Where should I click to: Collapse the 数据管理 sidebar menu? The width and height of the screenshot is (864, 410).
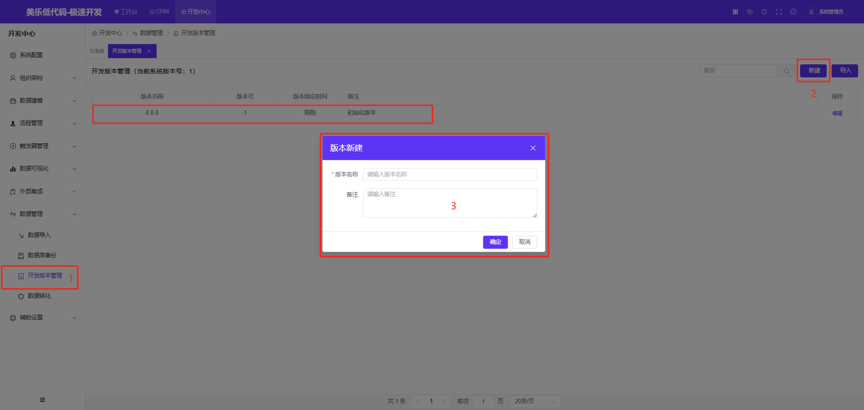click(x=43, y=214)
